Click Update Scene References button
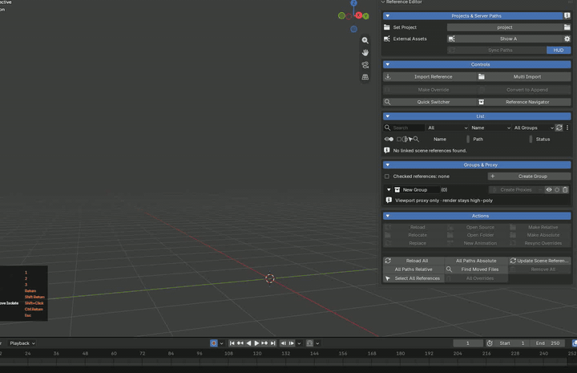577x373 pixels. coord(539,261)
